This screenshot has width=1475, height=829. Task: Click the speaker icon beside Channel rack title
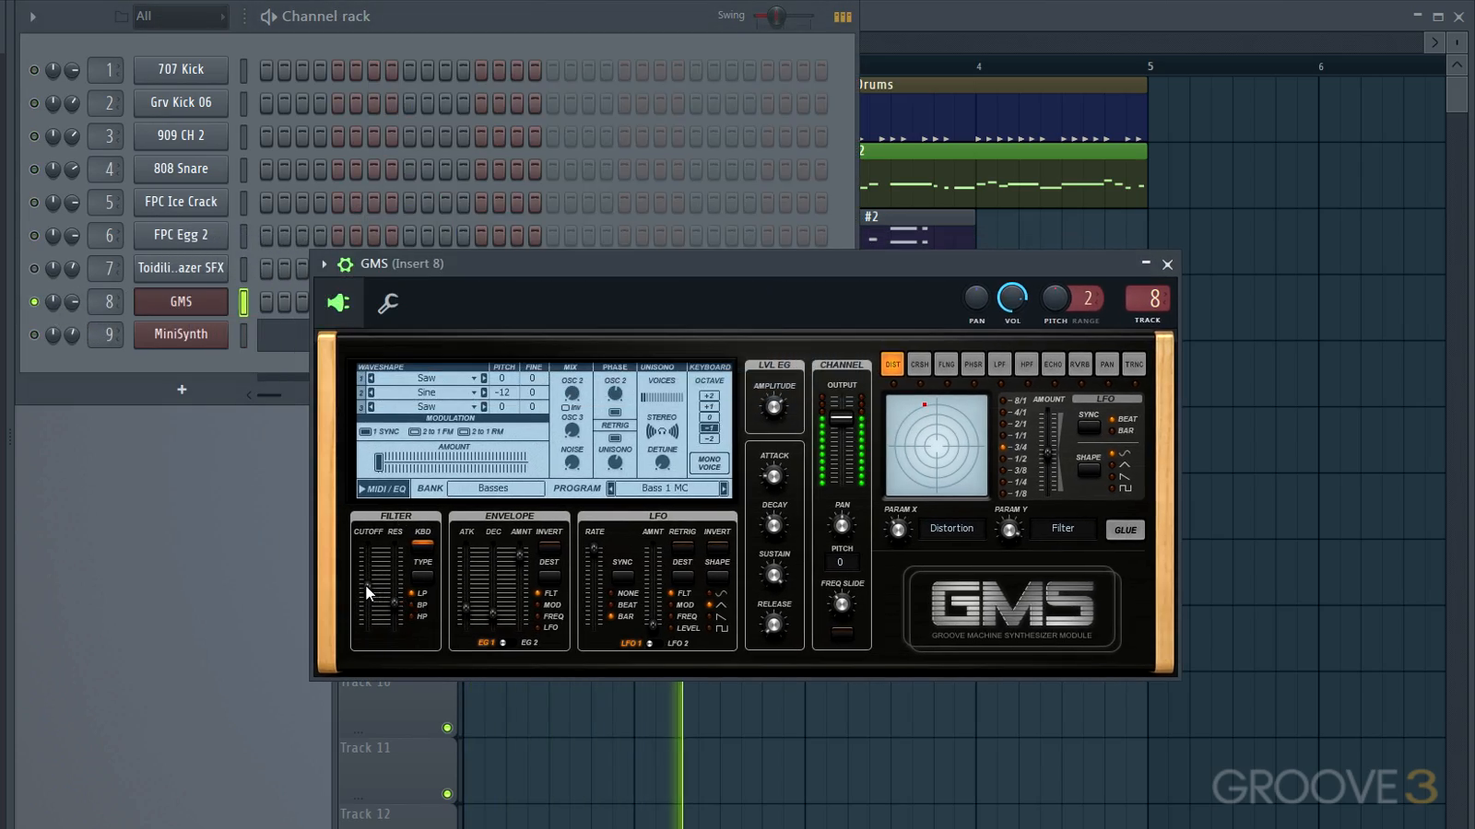(x=268, y=17)
